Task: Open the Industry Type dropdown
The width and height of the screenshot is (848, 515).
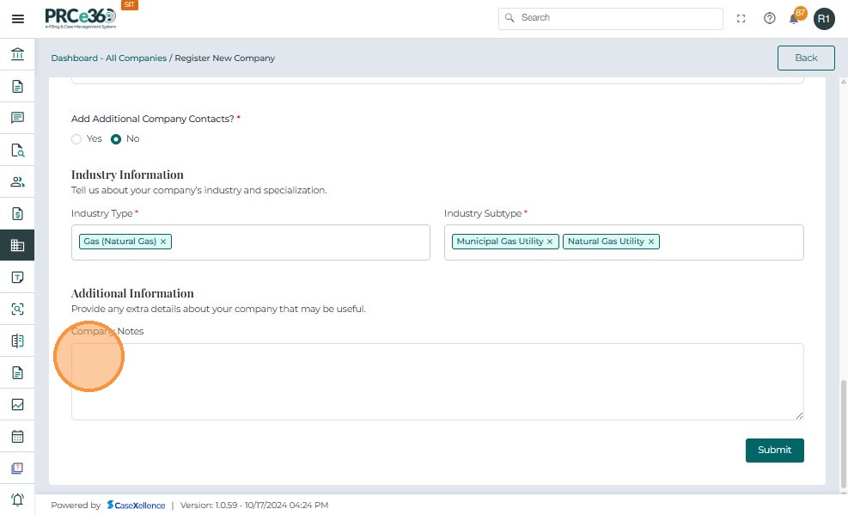Action: pos(301,242)
